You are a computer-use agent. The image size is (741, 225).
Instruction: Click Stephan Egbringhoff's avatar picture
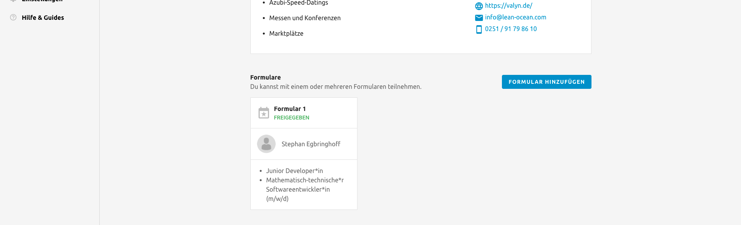coord(266,144)
